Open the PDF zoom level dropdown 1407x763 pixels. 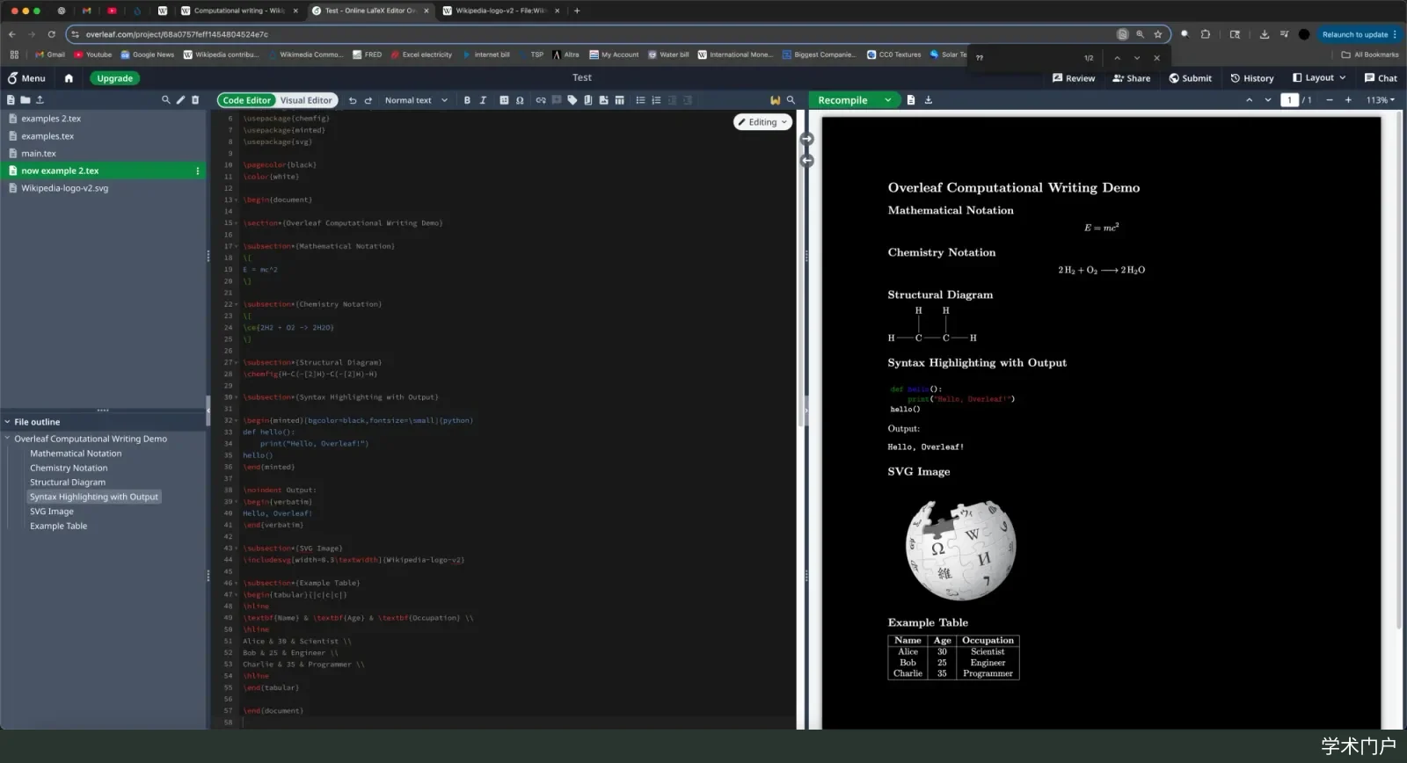1381,100
